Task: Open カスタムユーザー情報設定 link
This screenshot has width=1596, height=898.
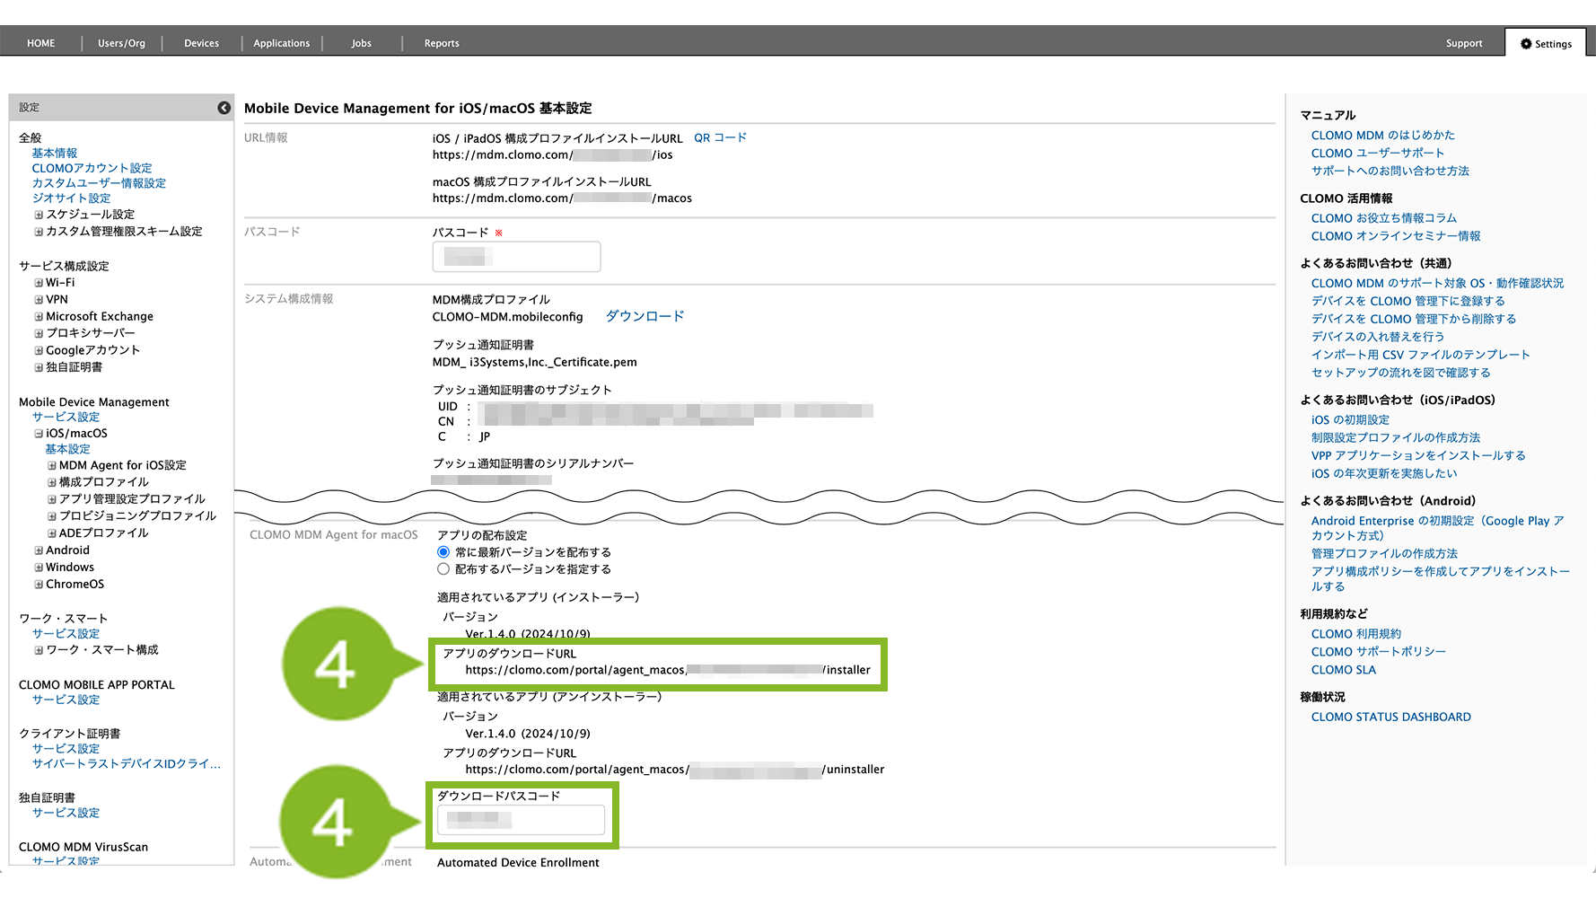Action: pos(100,183)
